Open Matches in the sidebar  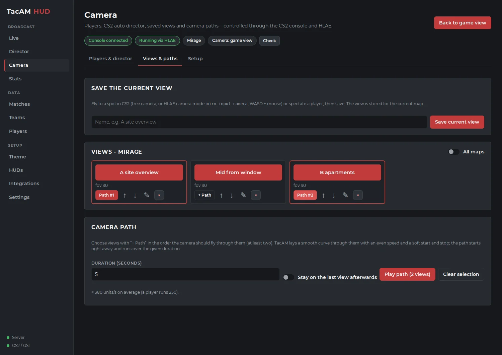(x=37, y=104)
